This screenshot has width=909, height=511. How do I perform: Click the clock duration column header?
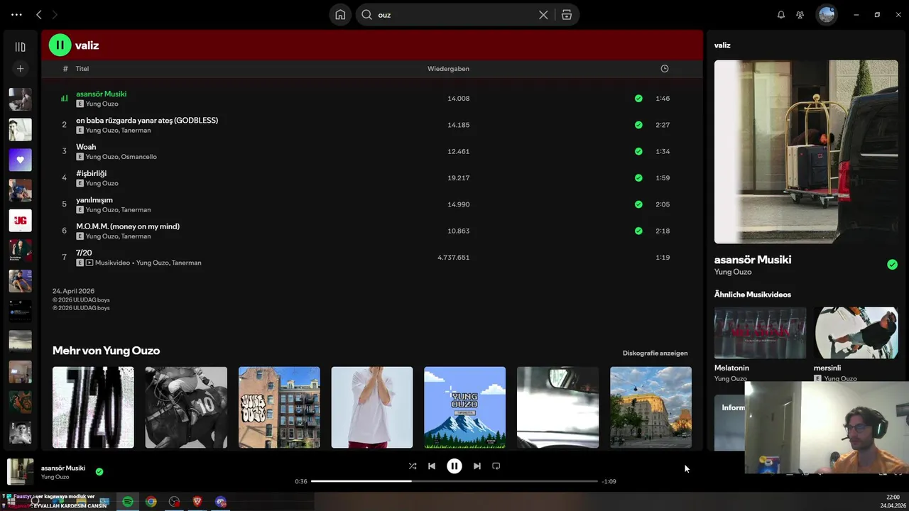(665, 69)
